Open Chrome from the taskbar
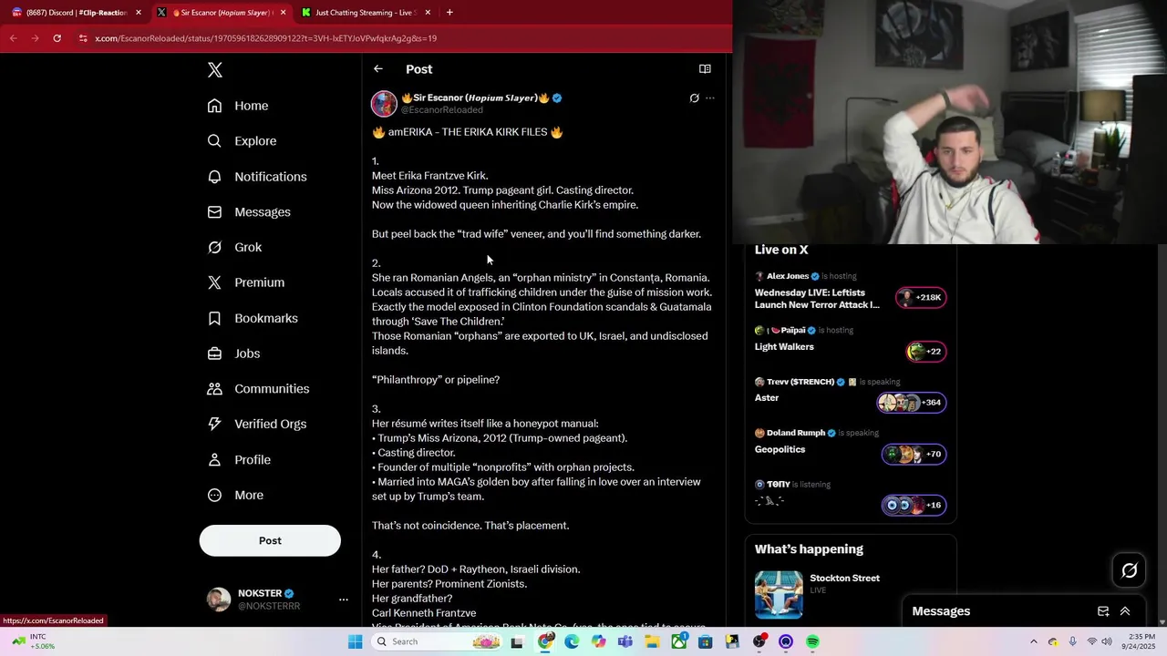Image resolution: width=1167 pixels, height=656 pixels. 545,641
